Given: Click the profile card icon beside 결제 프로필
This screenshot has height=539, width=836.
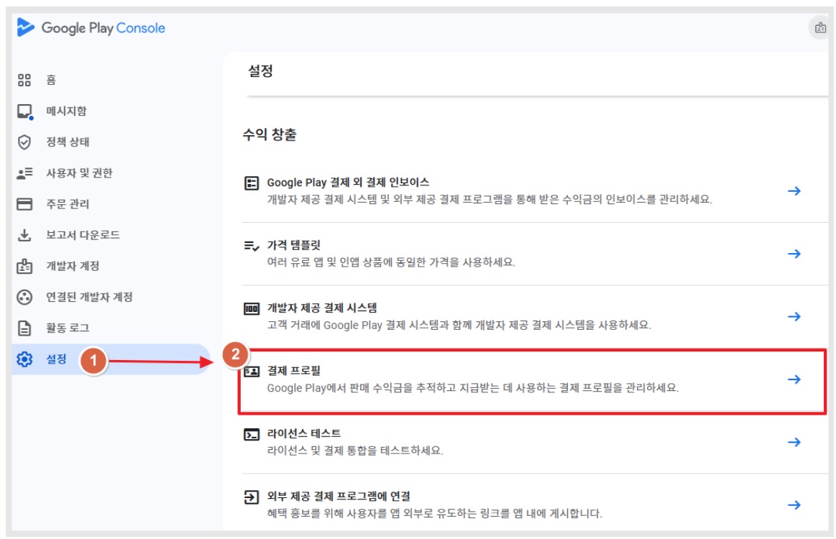Looking at the screenshot, I should point(252,372).
